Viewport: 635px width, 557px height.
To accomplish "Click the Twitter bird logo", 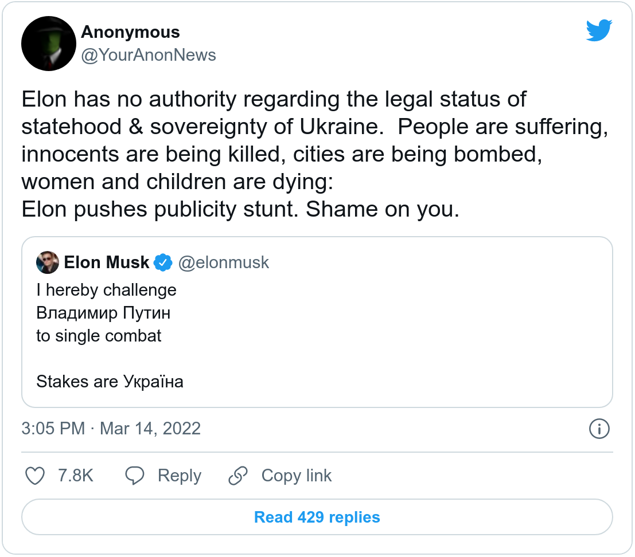I will pos(599,32).
